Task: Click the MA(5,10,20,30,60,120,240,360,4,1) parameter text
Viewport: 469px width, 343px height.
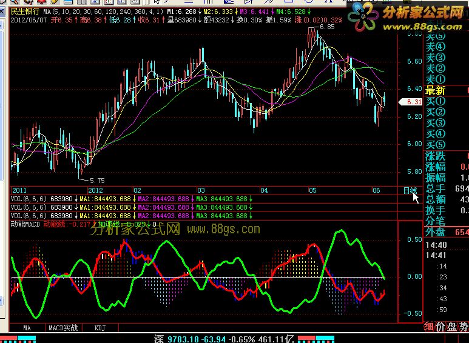Action: coord(104,12)
